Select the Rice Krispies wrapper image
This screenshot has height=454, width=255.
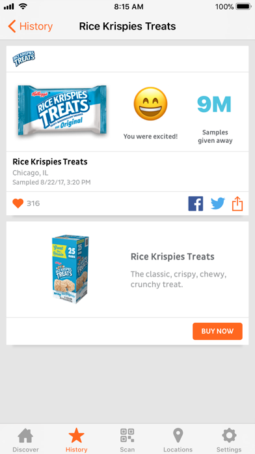[62, 110]
